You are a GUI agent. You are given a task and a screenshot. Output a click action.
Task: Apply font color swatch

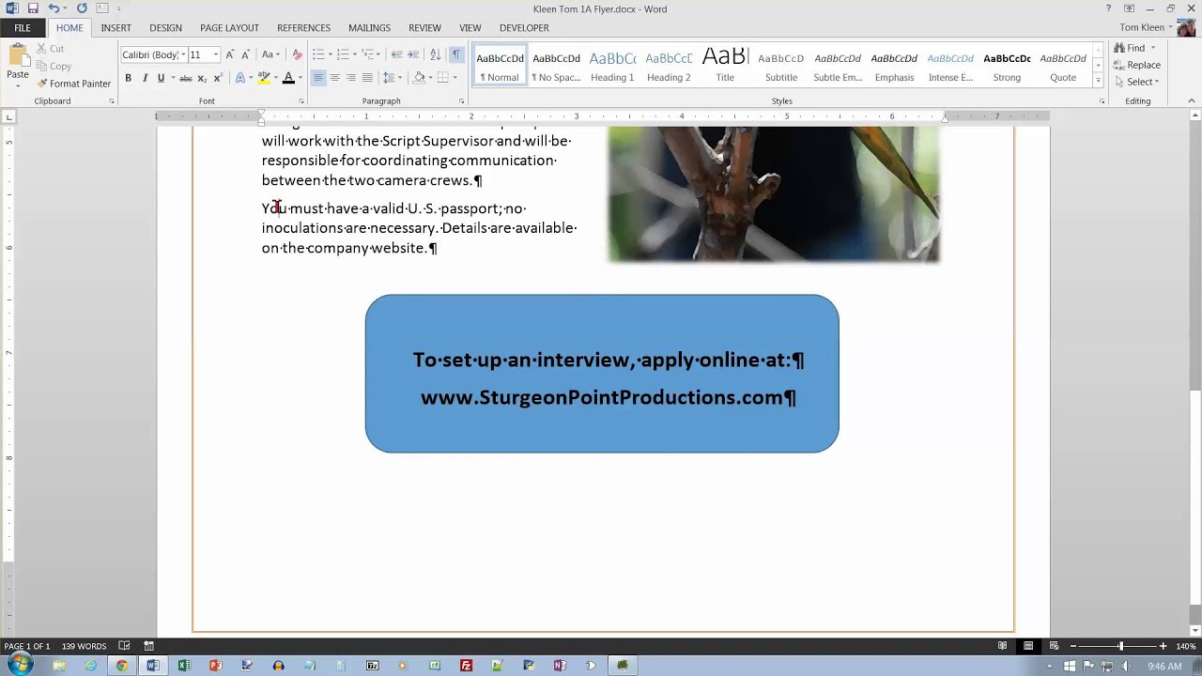coord(288,78)
